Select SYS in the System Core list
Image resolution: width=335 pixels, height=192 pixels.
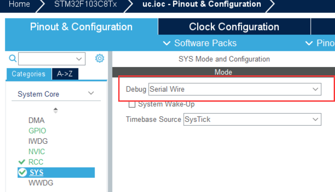pos(56,173)
